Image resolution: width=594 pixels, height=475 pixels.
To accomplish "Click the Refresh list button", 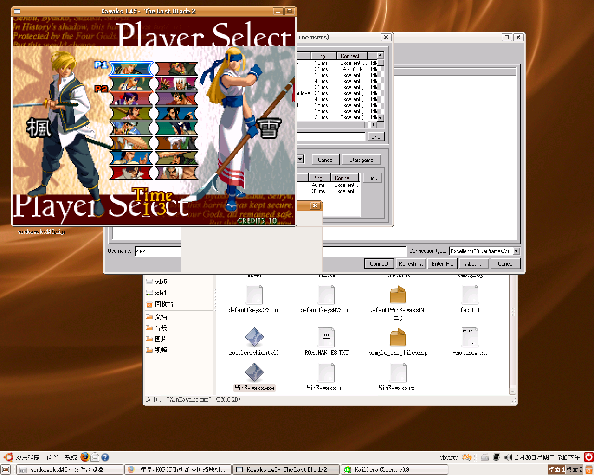I will (x=411, y=264).
